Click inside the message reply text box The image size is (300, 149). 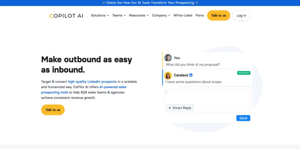(207, 101)
